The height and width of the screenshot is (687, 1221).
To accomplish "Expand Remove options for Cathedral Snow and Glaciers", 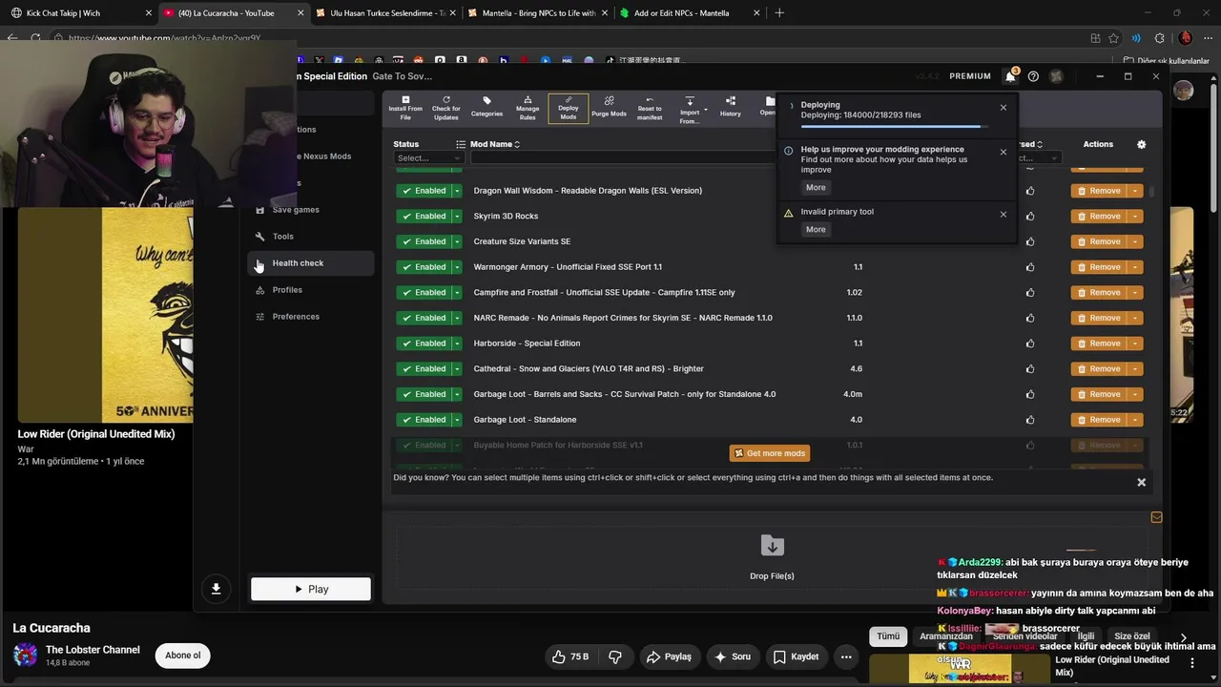I will [x=1135, y=369].
